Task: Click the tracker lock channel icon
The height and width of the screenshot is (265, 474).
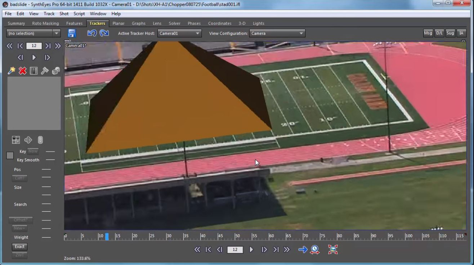Action: click(33, 71)
